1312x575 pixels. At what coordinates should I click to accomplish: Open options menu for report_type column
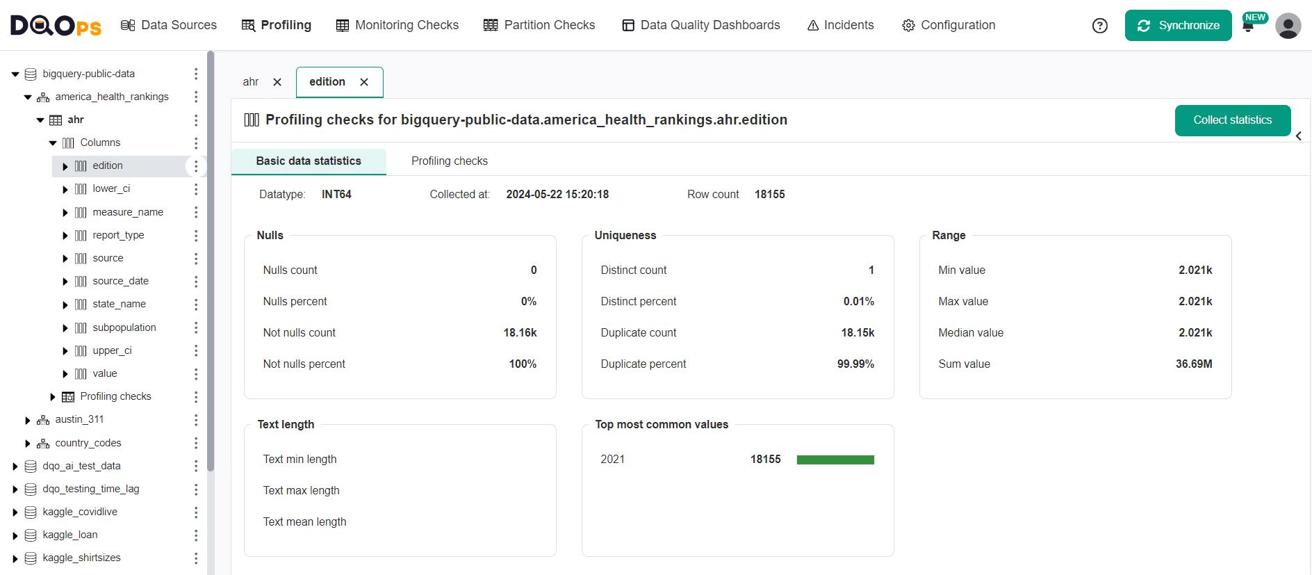click(x=196, y=235)
